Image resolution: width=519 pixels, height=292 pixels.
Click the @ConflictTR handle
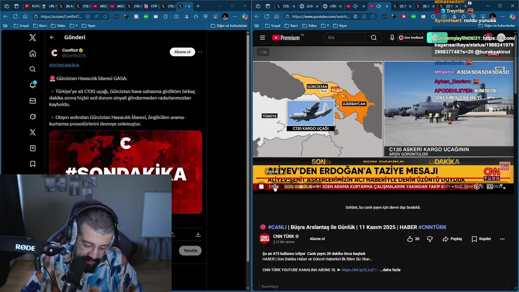point(74,56)
